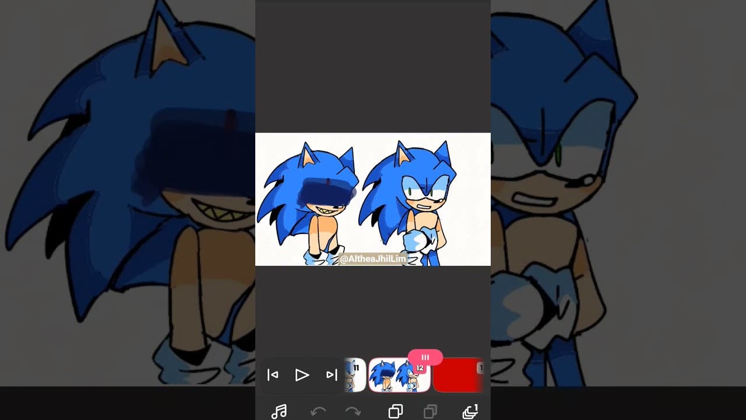Jump to the first frame
The height and width of the screenshot is (420, 746).
pos(272,375)
